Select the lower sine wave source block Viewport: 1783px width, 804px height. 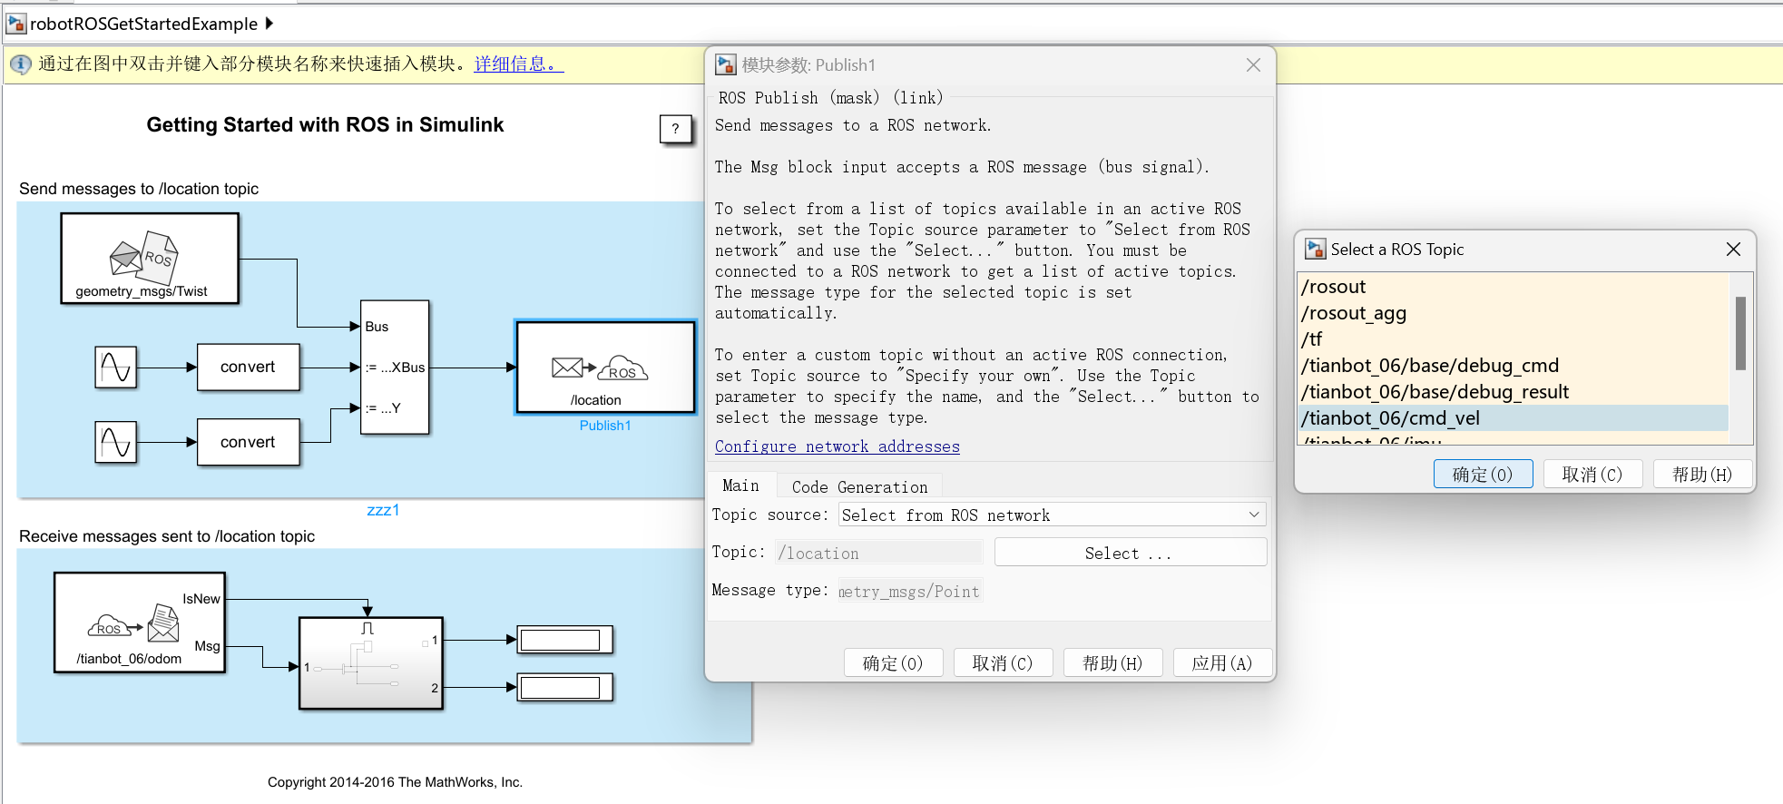pyautogui.click(x=116, y=443)
